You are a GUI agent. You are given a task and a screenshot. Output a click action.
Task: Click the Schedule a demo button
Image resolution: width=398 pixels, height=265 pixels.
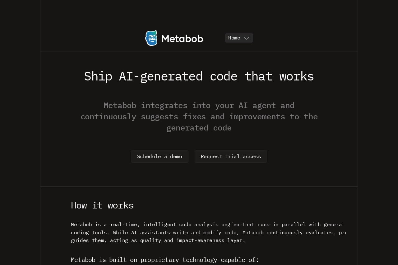(x=160, y=156)
